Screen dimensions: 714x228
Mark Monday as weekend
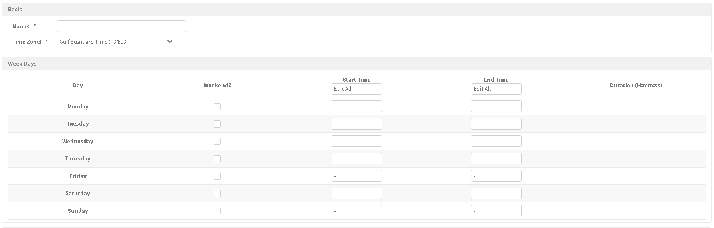click(217, 106)
